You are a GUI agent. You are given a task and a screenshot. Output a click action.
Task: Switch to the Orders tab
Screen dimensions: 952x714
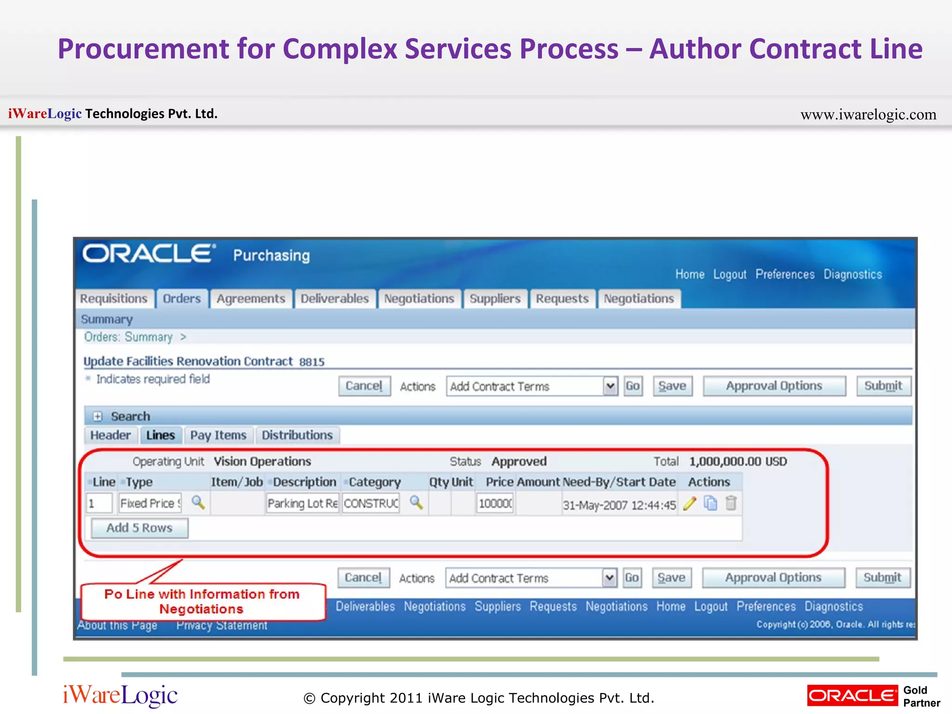click(182, 299)
